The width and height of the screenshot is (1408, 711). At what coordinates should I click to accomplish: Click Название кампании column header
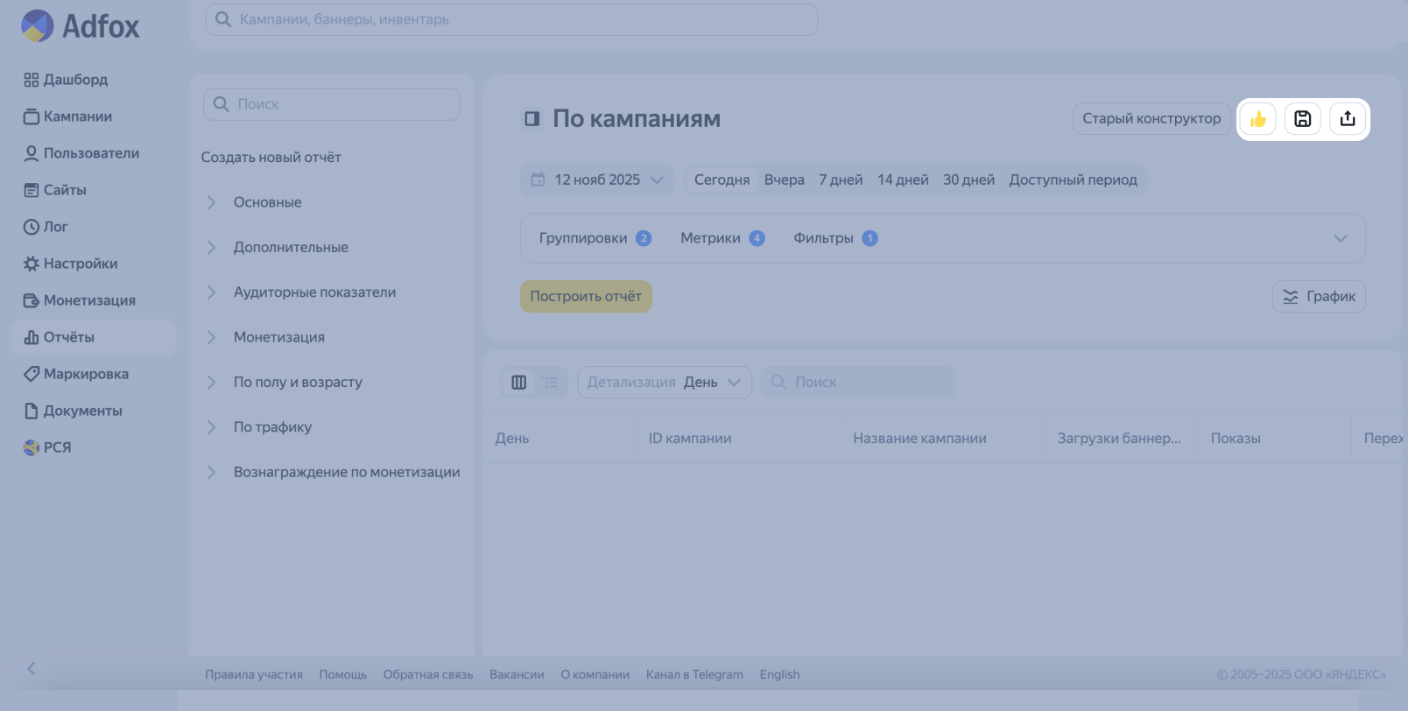pyautogui.click(x=943, y=439)
